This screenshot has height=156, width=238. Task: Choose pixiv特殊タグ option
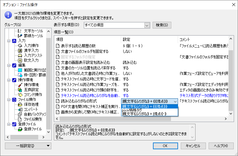pyautogui.click(x=150, y=110)
